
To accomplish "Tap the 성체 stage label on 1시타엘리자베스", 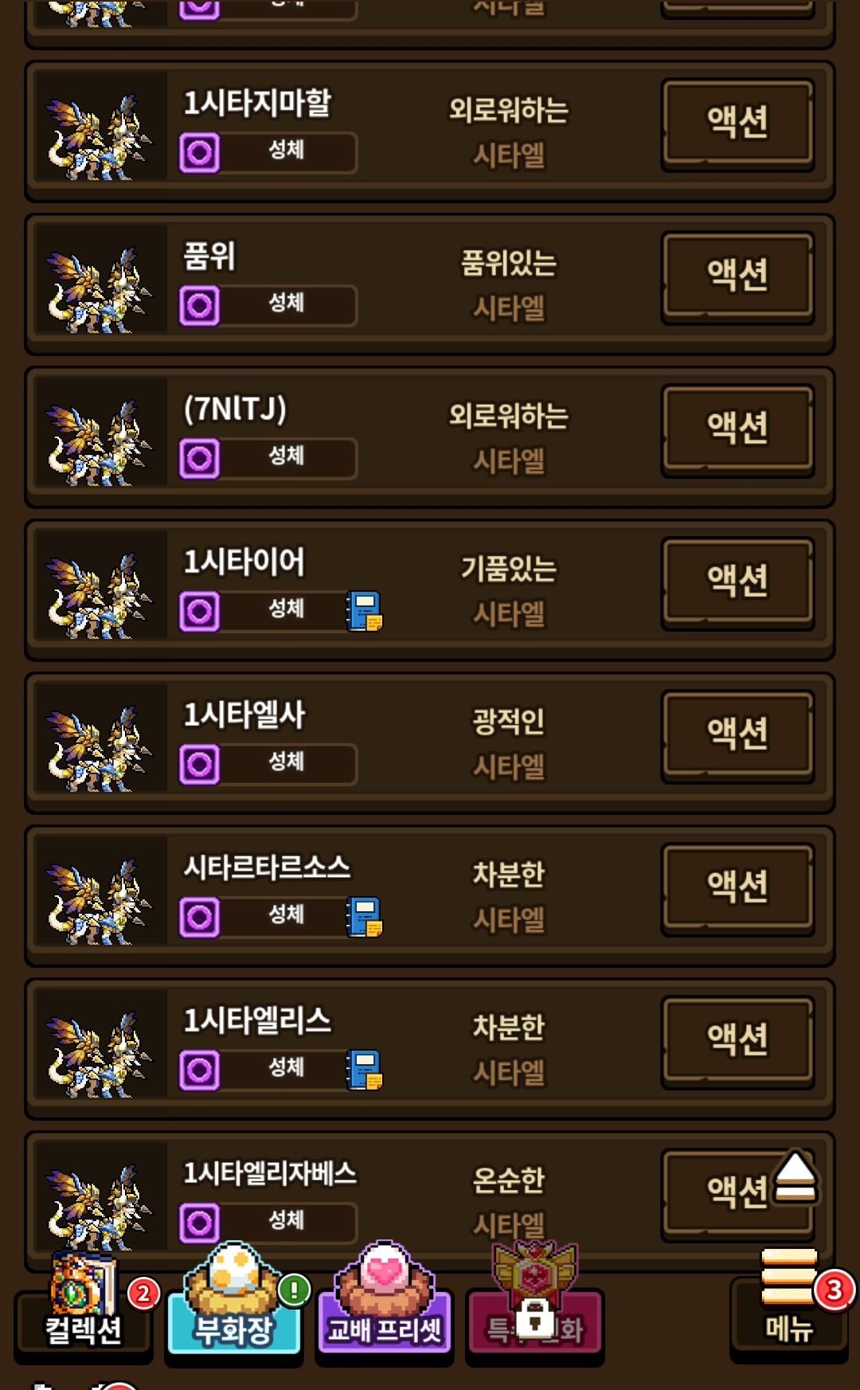I will pos(287,1220).
